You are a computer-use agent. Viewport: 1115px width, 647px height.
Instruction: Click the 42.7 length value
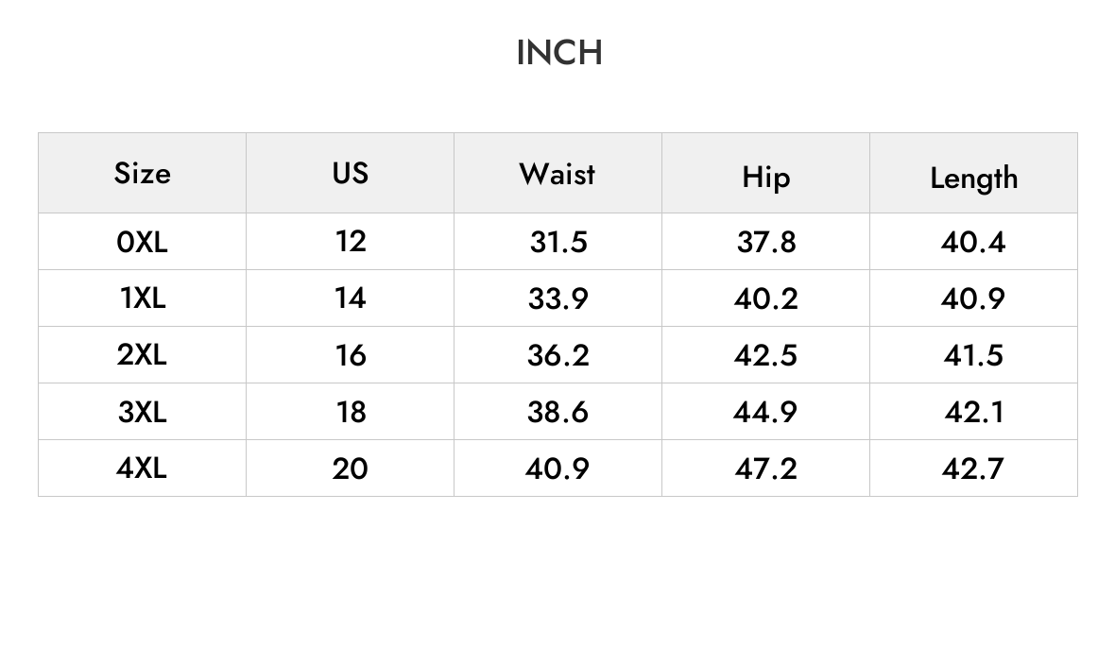tap(973, 468)
